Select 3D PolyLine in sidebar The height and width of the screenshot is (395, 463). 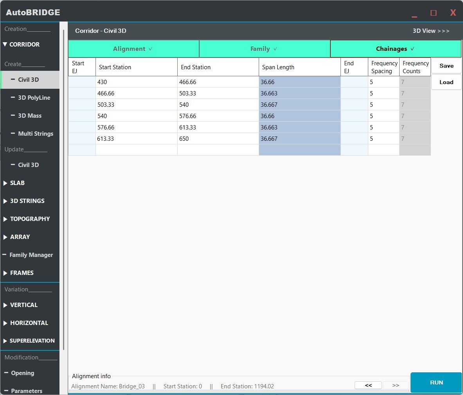click(x=34, y=98)
